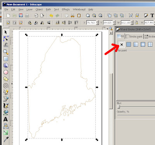Undo the last action
This screenshot has height=145, width=155.
click(51, 16)
